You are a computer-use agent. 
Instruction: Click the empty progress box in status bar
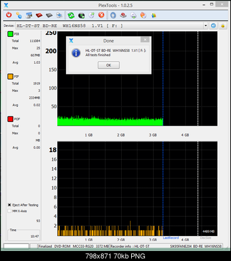(16, 246)
